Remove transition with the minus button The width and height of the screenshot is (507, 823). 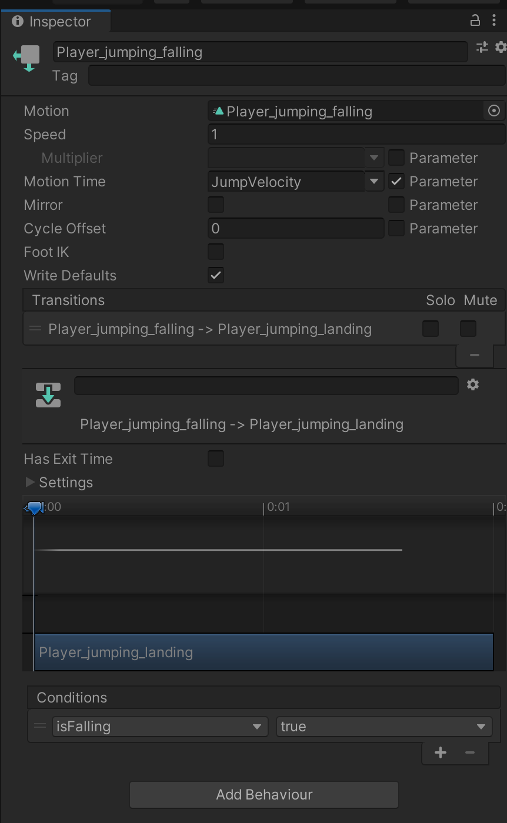pos(475,355)
